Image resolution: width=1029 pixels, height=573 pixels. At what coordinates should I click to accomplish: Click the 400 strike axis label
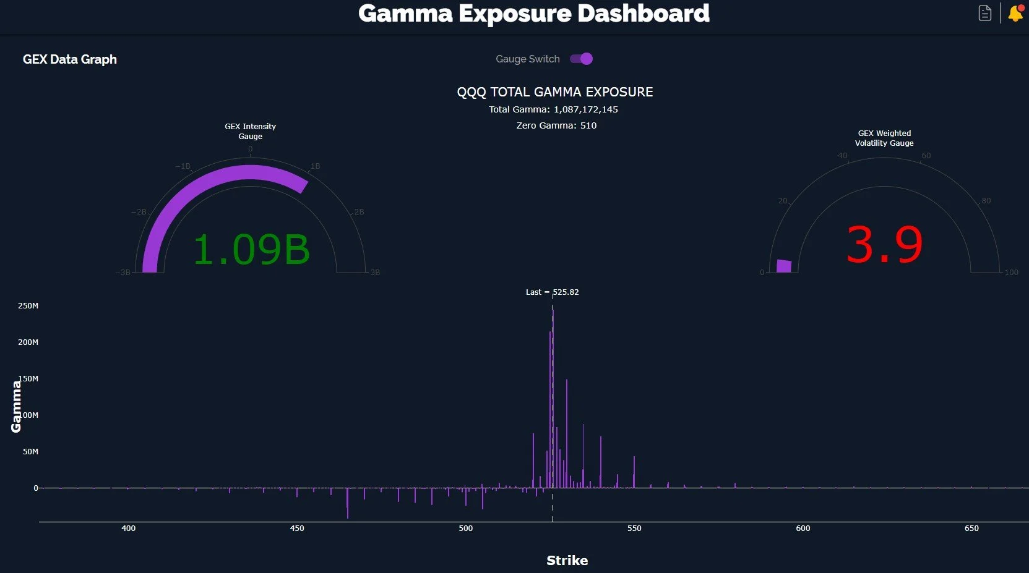(x=128, y=528)
